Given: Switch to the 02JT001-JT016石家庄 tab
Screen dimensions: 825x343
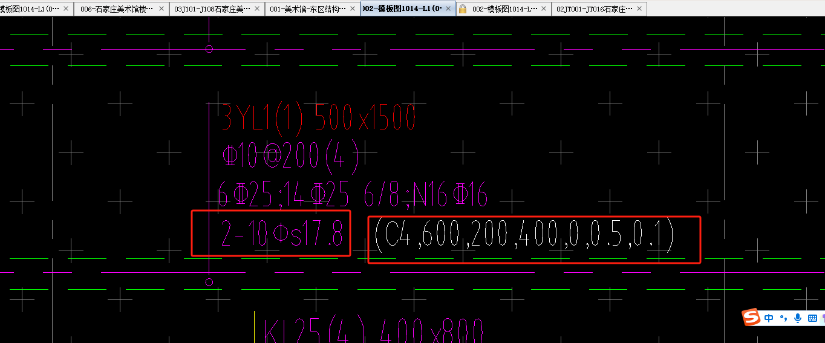Looking at the screenshot, I should 594,9.
